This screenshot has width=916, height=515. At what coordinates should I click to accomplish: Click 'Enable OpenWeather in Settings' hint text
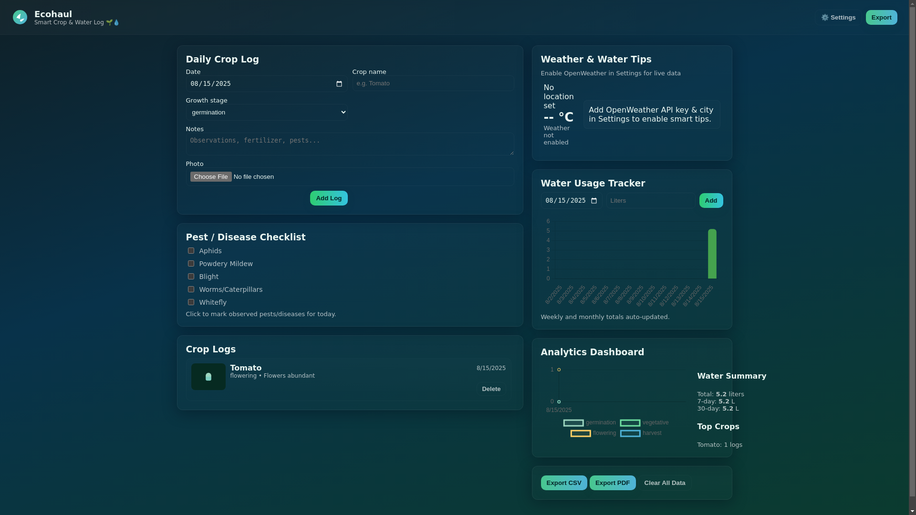pos(611,73)
